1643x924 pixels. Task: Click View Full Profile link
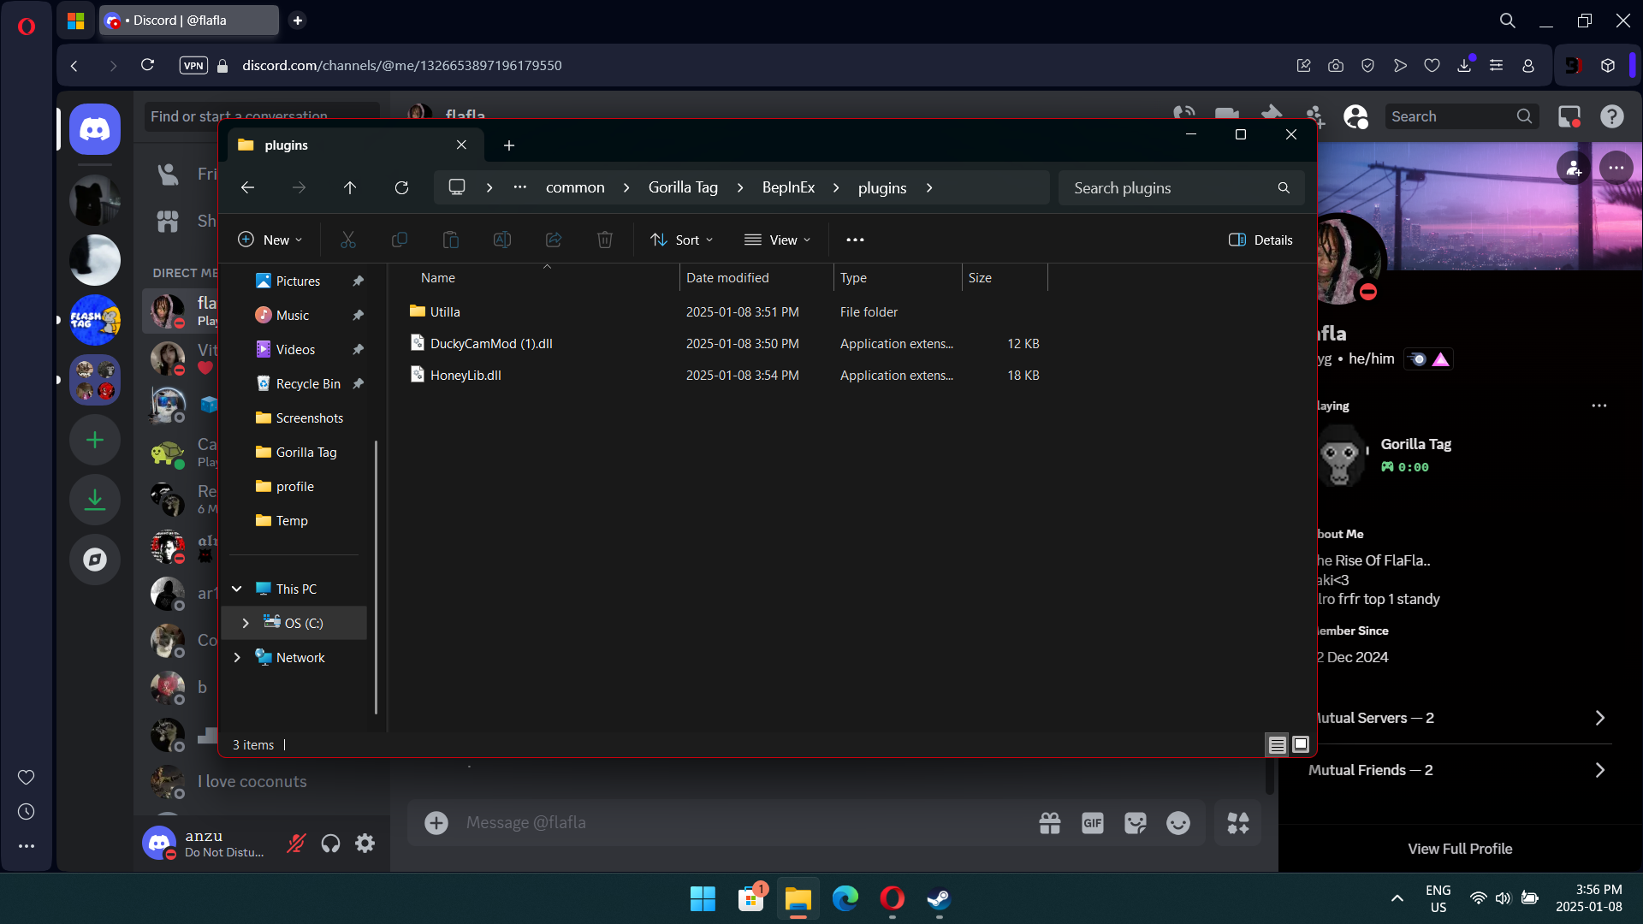pos(1460,849)
